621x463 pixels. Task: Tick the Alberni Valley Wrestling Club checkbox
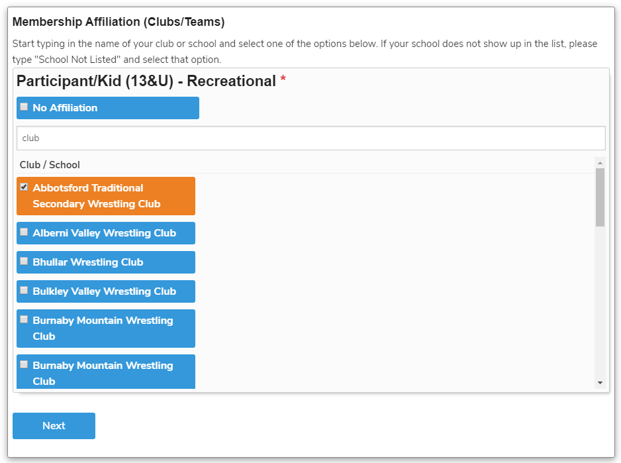point(24,232)
